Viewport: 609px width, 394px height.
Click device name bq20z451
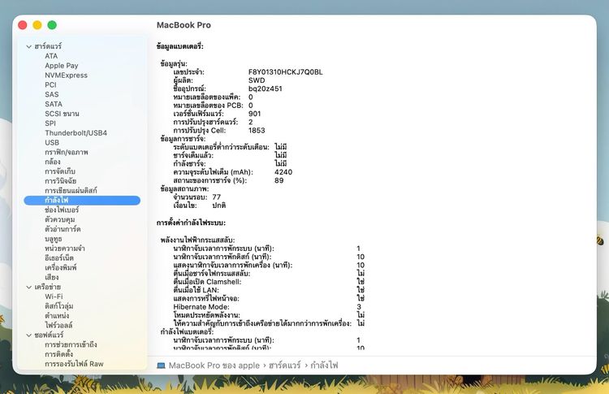point(266,89)
